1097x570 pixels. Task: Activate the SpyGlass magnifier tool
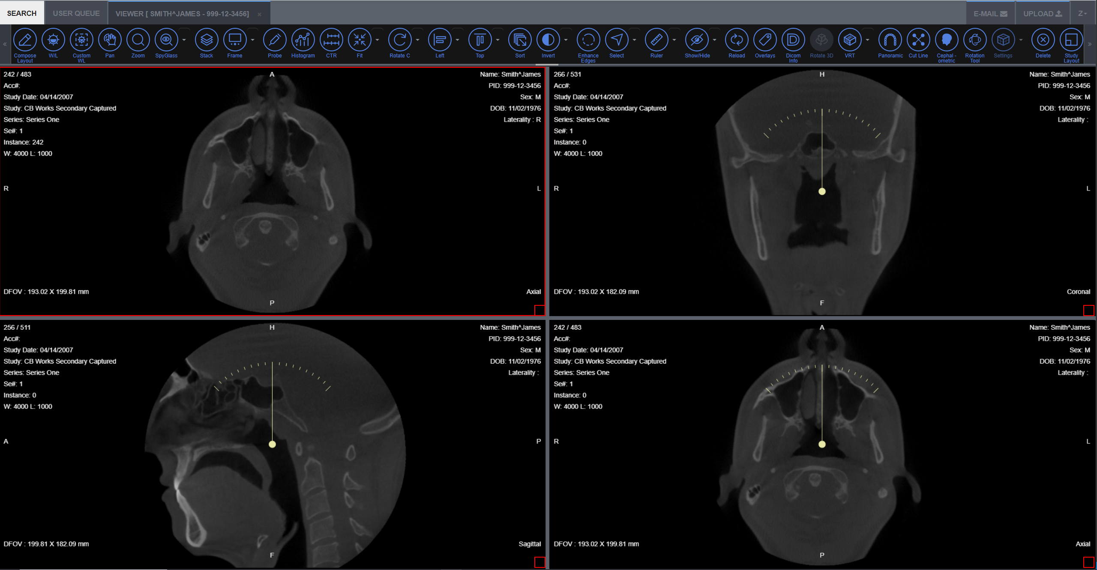tap(166, 40)
